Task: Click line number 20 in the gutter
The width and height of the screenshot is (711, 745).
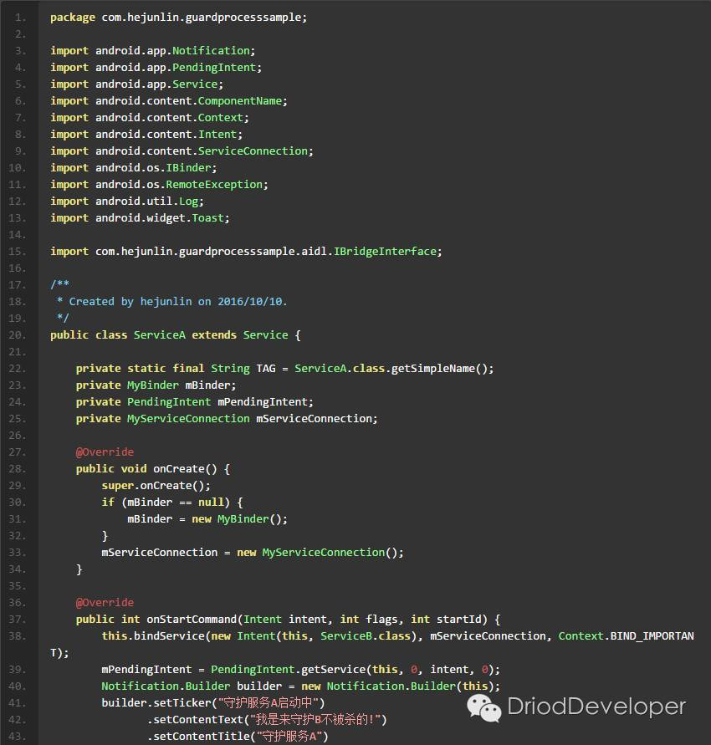Action: click(x=17, y=335)
